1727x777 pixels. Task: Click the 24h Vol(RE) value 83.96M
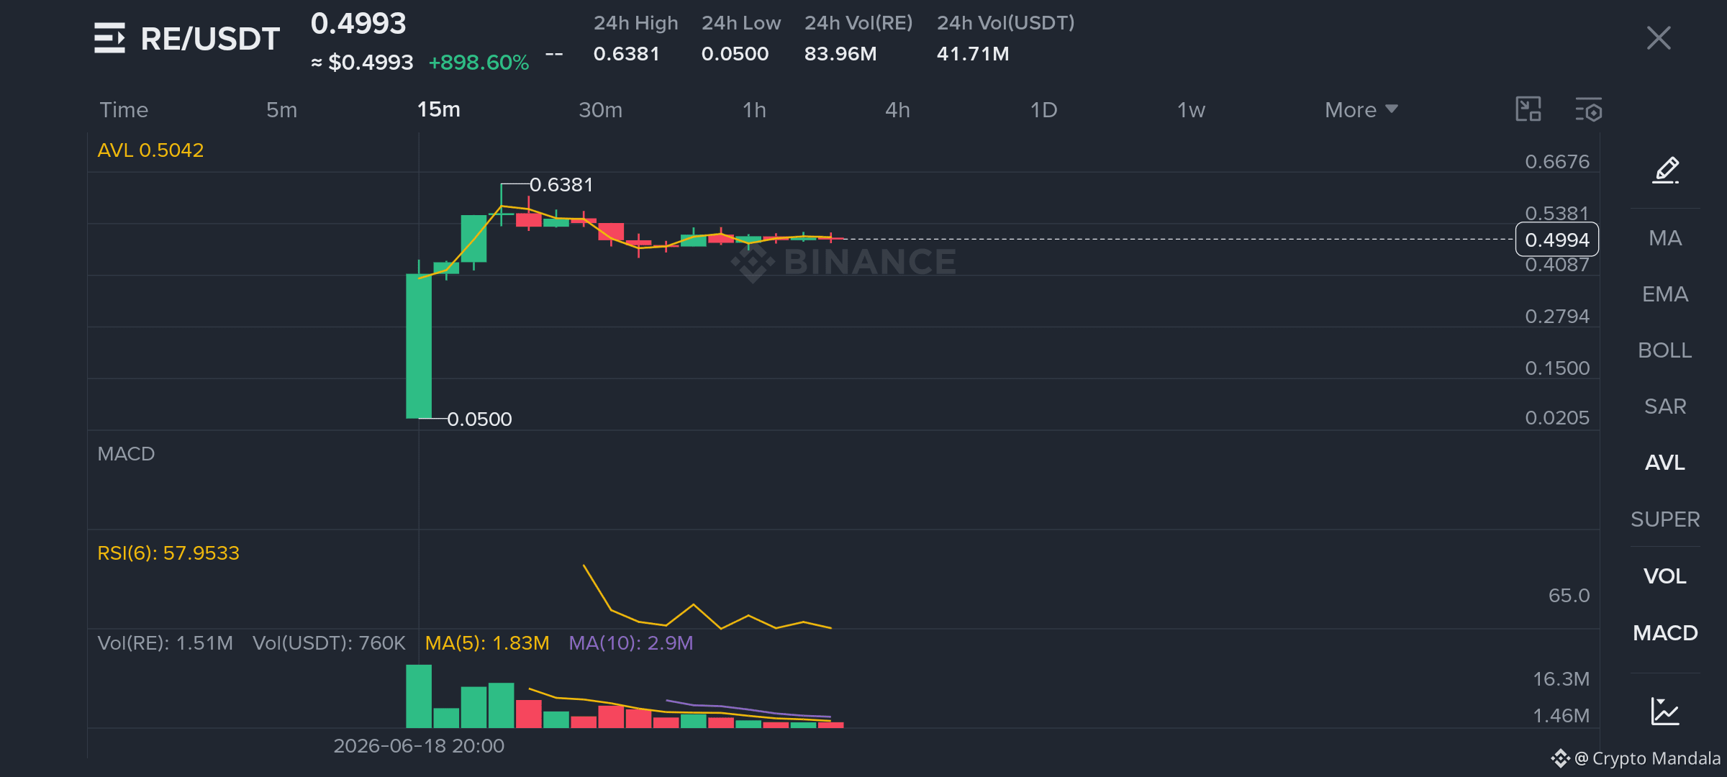click(x=840, y=54)
